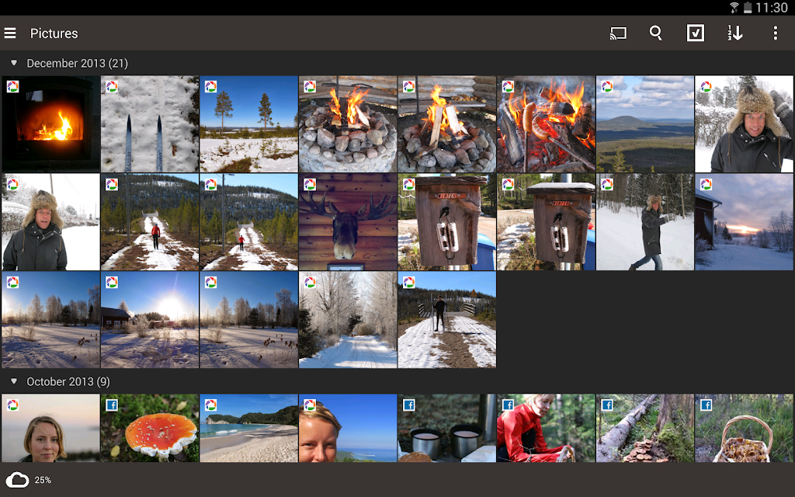Screen dimensions: 795x497
Task: Tap Picasa badge on the ski tips photo
Action: [112, 87]
